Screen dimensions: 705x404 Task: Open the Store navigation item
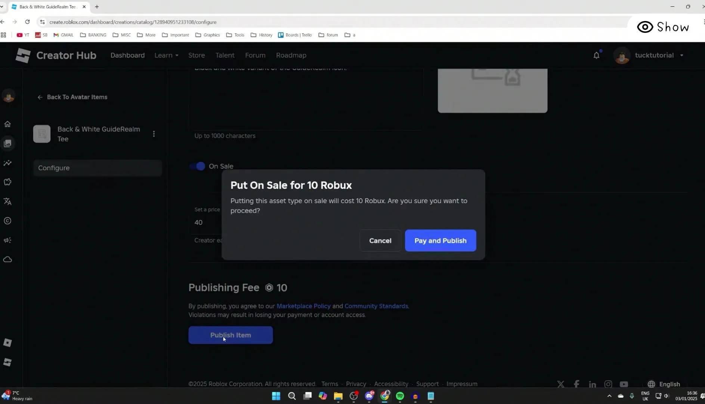pos(197,55)
